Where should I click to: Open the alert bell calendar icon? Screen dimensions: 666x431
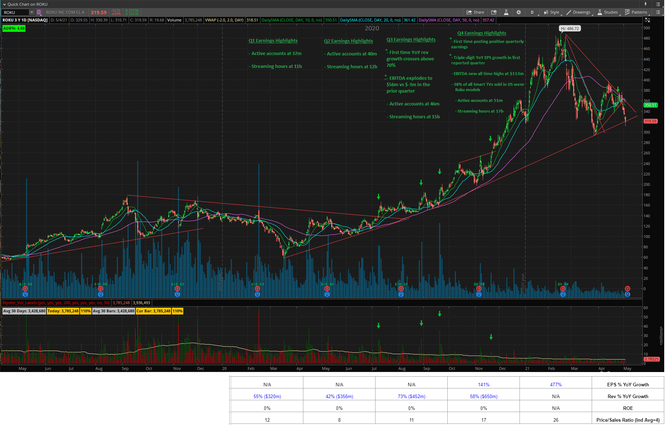pyautogui.click(x=494, y=12)
